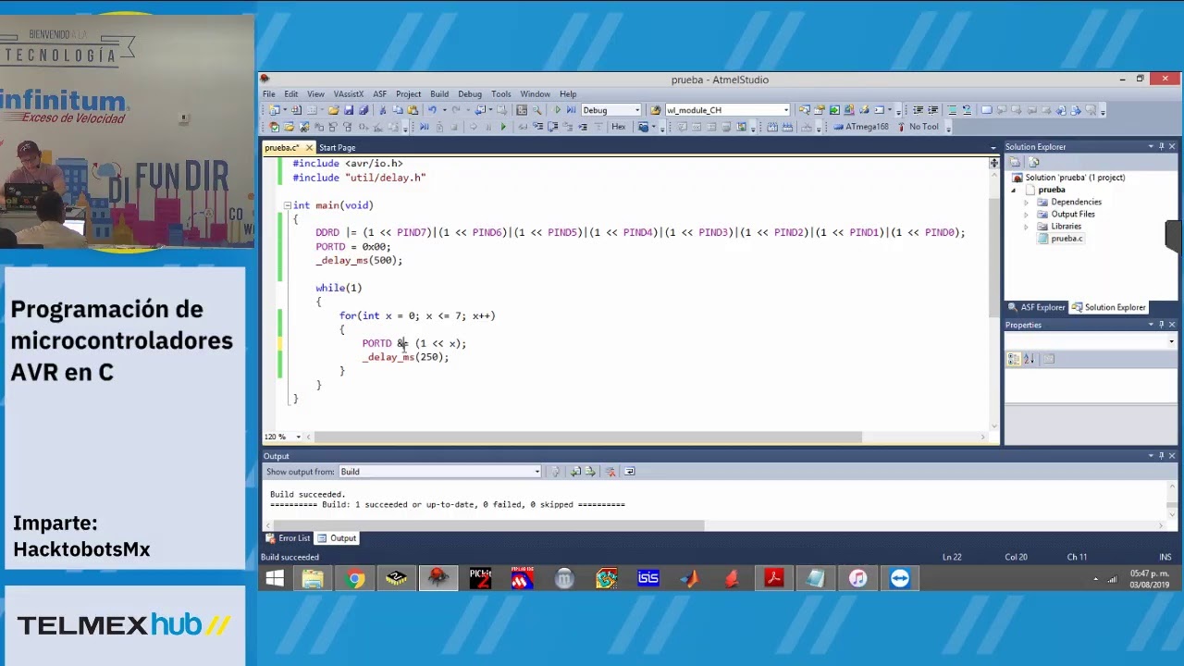Click the Find Message in Code output icon
The height and width of the screenshot is (666, 1184).
click(x=555, y=472)
